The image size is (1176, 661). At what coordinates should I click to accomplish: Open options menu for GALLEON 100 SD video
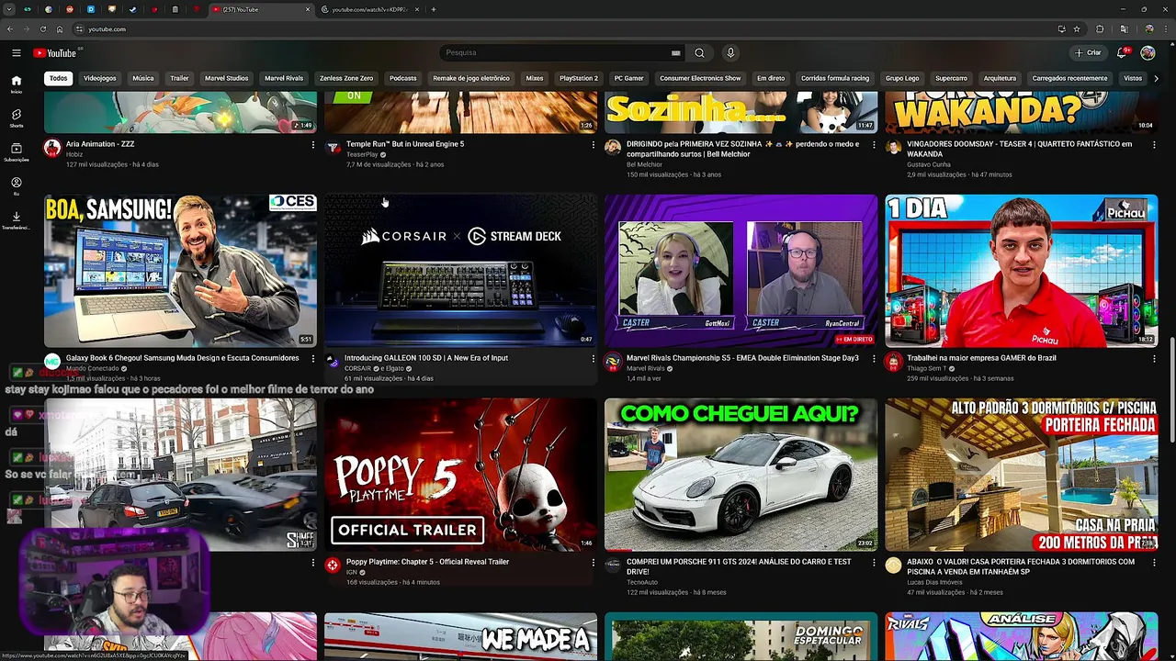click(x=593, y=359)
